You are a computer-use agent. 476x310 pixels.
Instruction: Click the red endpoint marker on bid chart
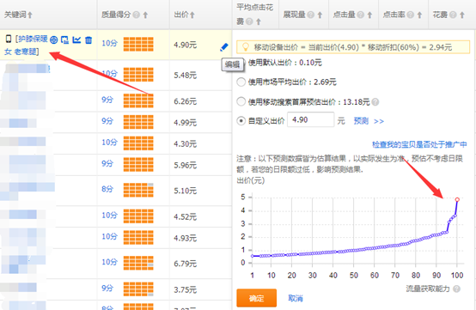[457, 199]
